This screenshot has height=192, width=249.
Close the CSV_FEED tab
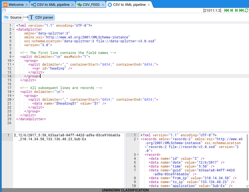click(103, 5)
